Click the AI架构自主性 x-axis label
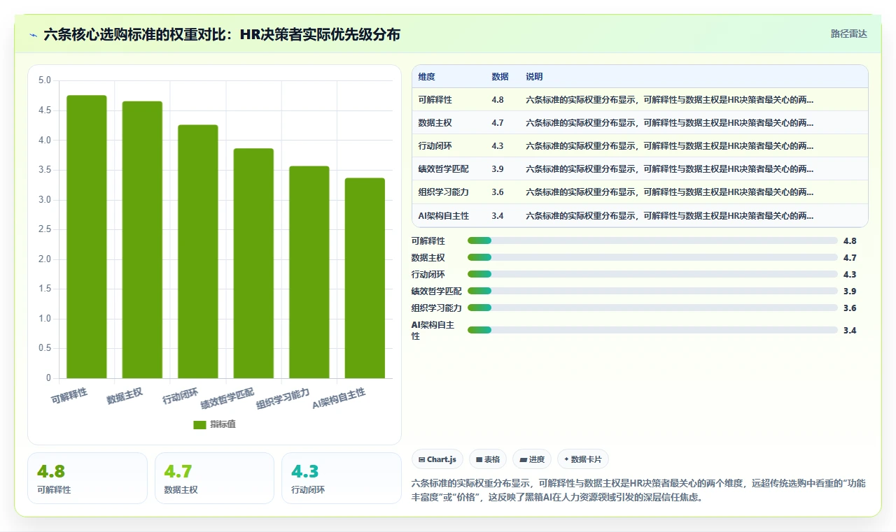 pyautogui.click(x=339, y=398)
